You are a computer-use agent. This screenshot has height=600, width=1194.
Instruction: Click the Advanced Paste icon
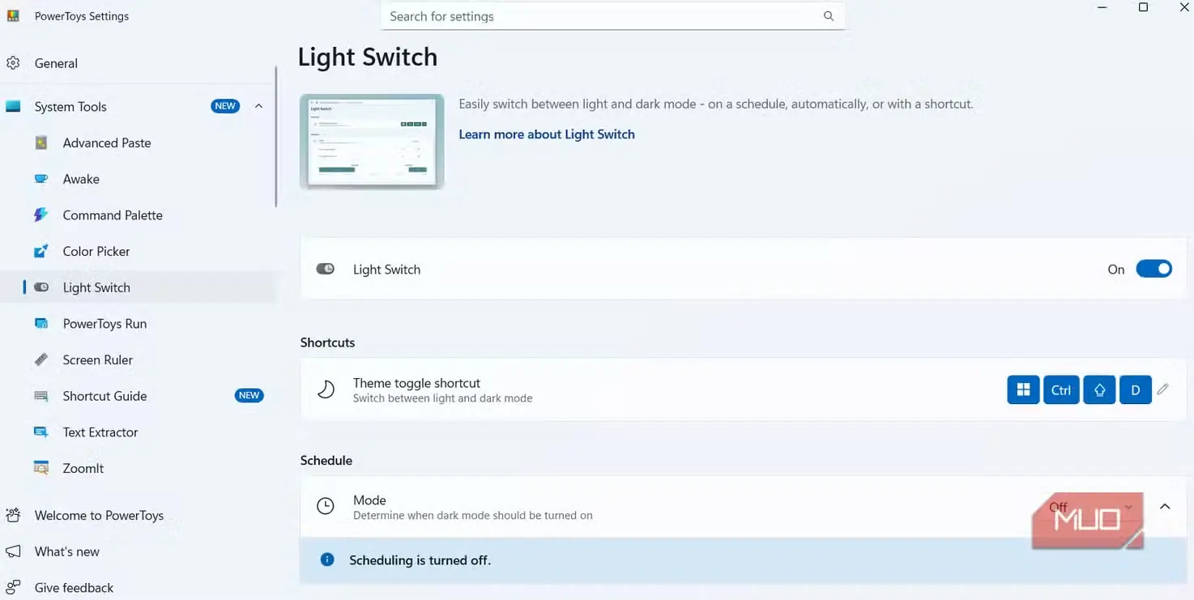click(41, 143)
